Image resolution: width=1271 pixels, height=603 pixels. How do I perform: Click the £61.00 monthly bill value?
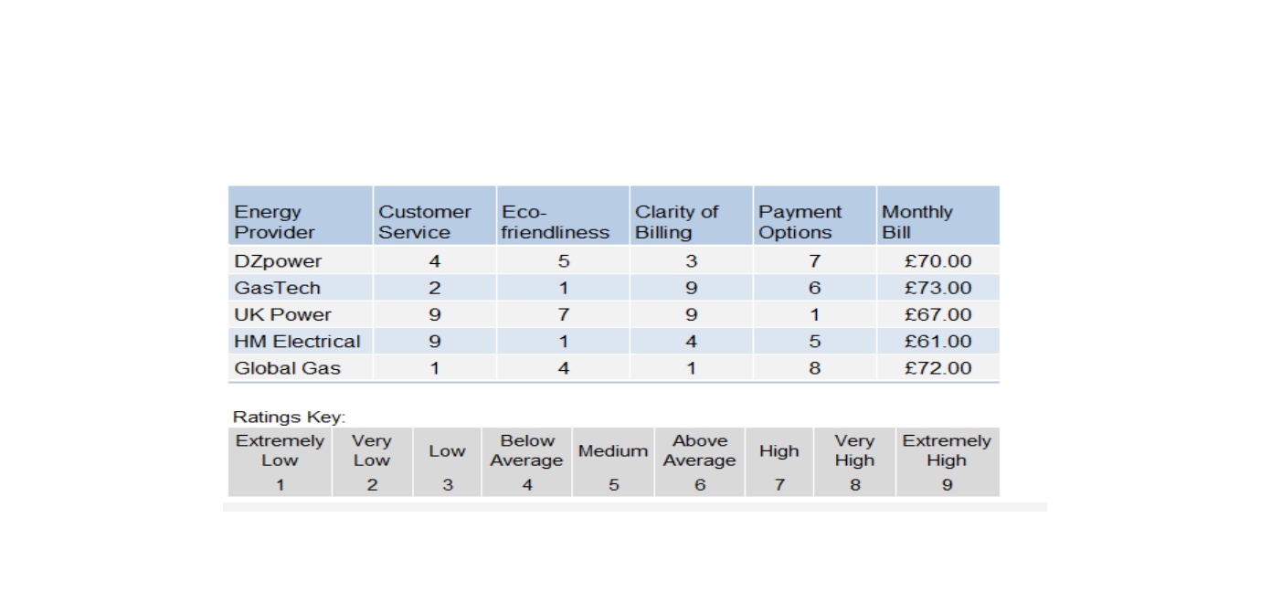[x=937, y=342]
